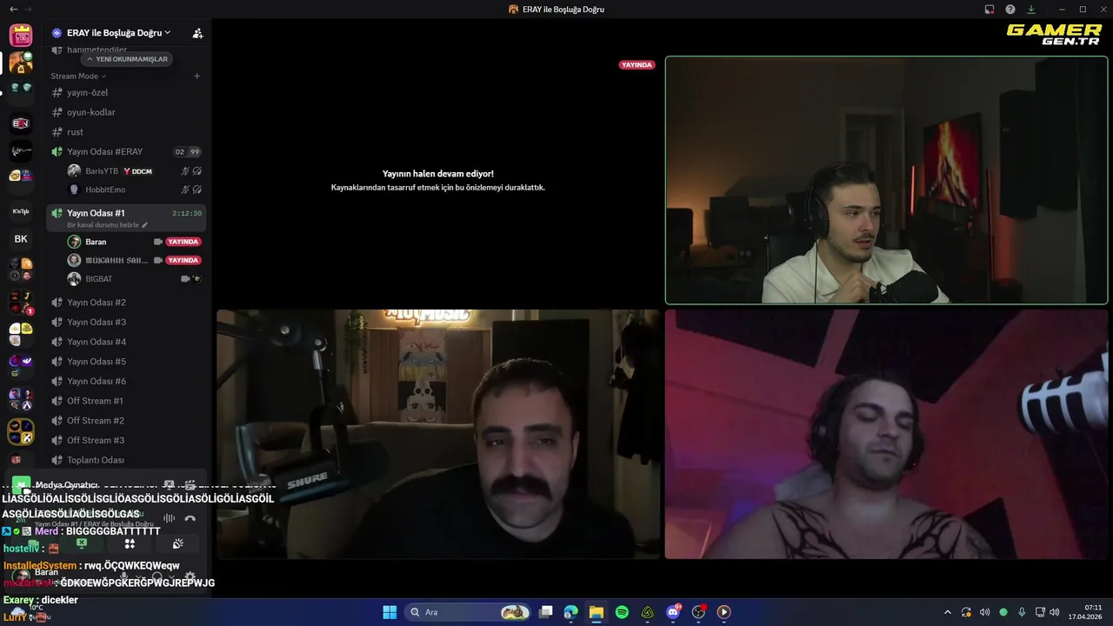This screenshot has height=626, width=1113.
Task: Join the Off Stream #3 voice channel
Action: tap(126, 440)
